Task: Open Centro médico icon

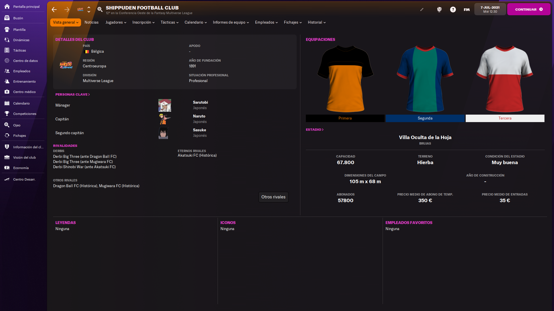Action: tap(7, 92)
